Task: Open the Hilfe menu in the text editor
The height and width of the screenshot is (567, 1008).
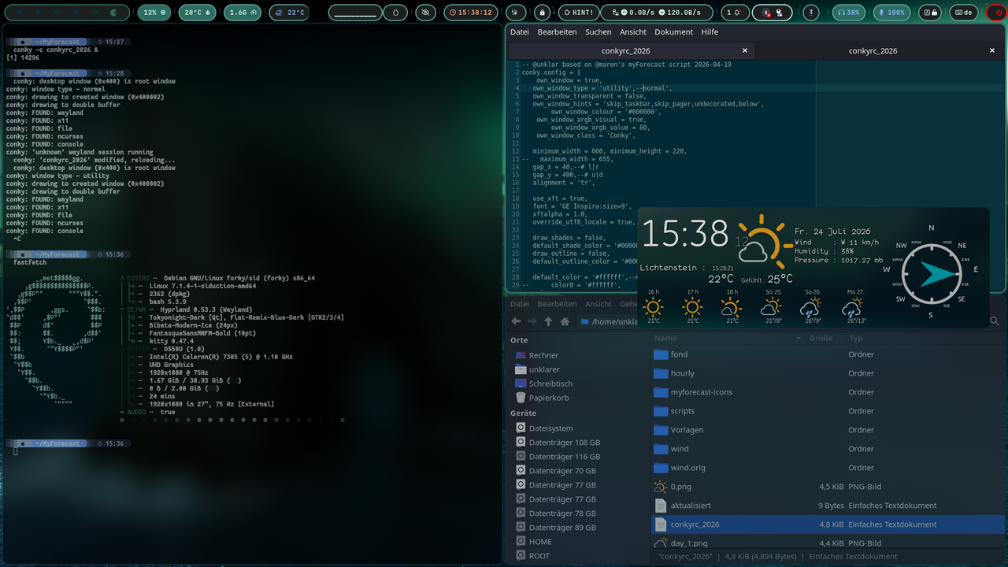Action: point(710,32)
